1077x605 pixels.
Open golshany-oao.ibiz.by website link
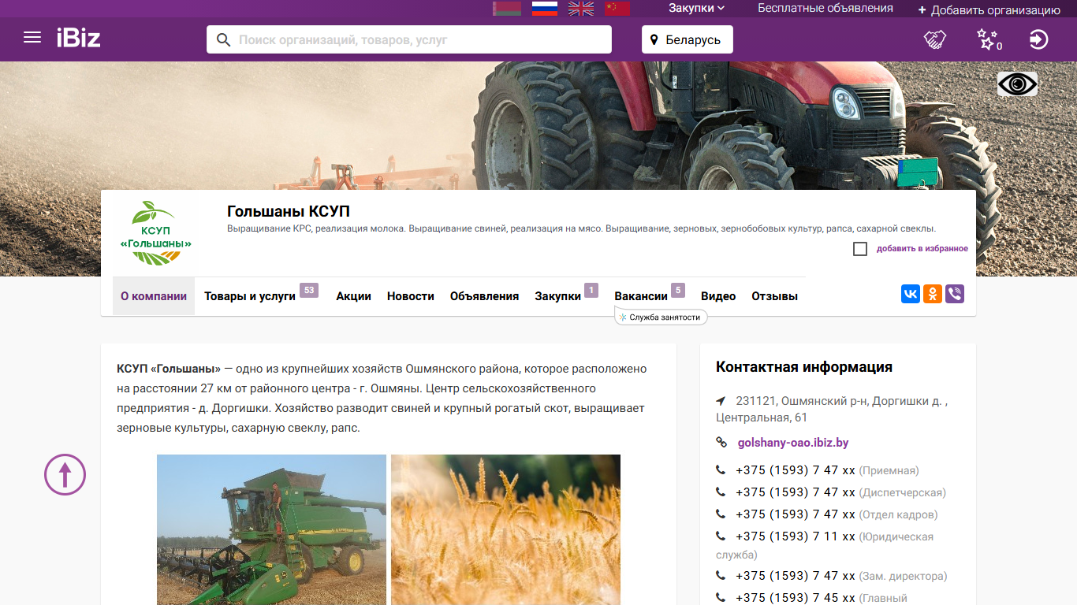point(793,443)
